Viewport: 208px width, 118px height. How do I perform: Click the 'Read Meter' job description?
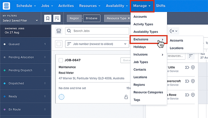coord(66,73)
